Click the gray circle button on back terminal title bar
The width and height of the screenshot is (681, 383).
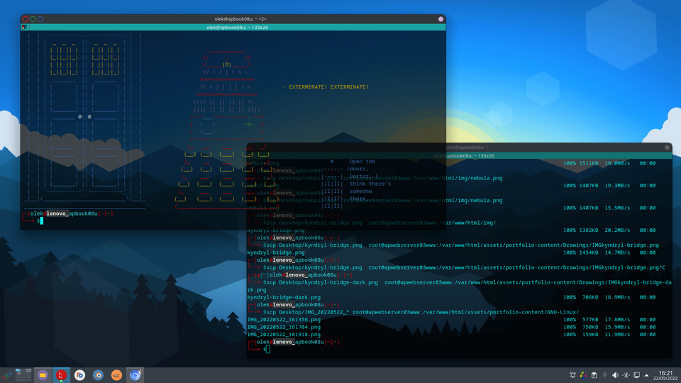tap(667, 148)
